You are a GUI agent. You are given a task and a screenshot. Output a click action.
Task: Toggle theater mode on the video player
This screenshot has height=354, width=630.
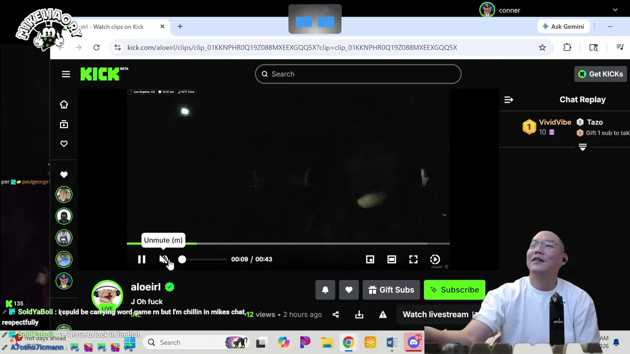tap(392, 259)
